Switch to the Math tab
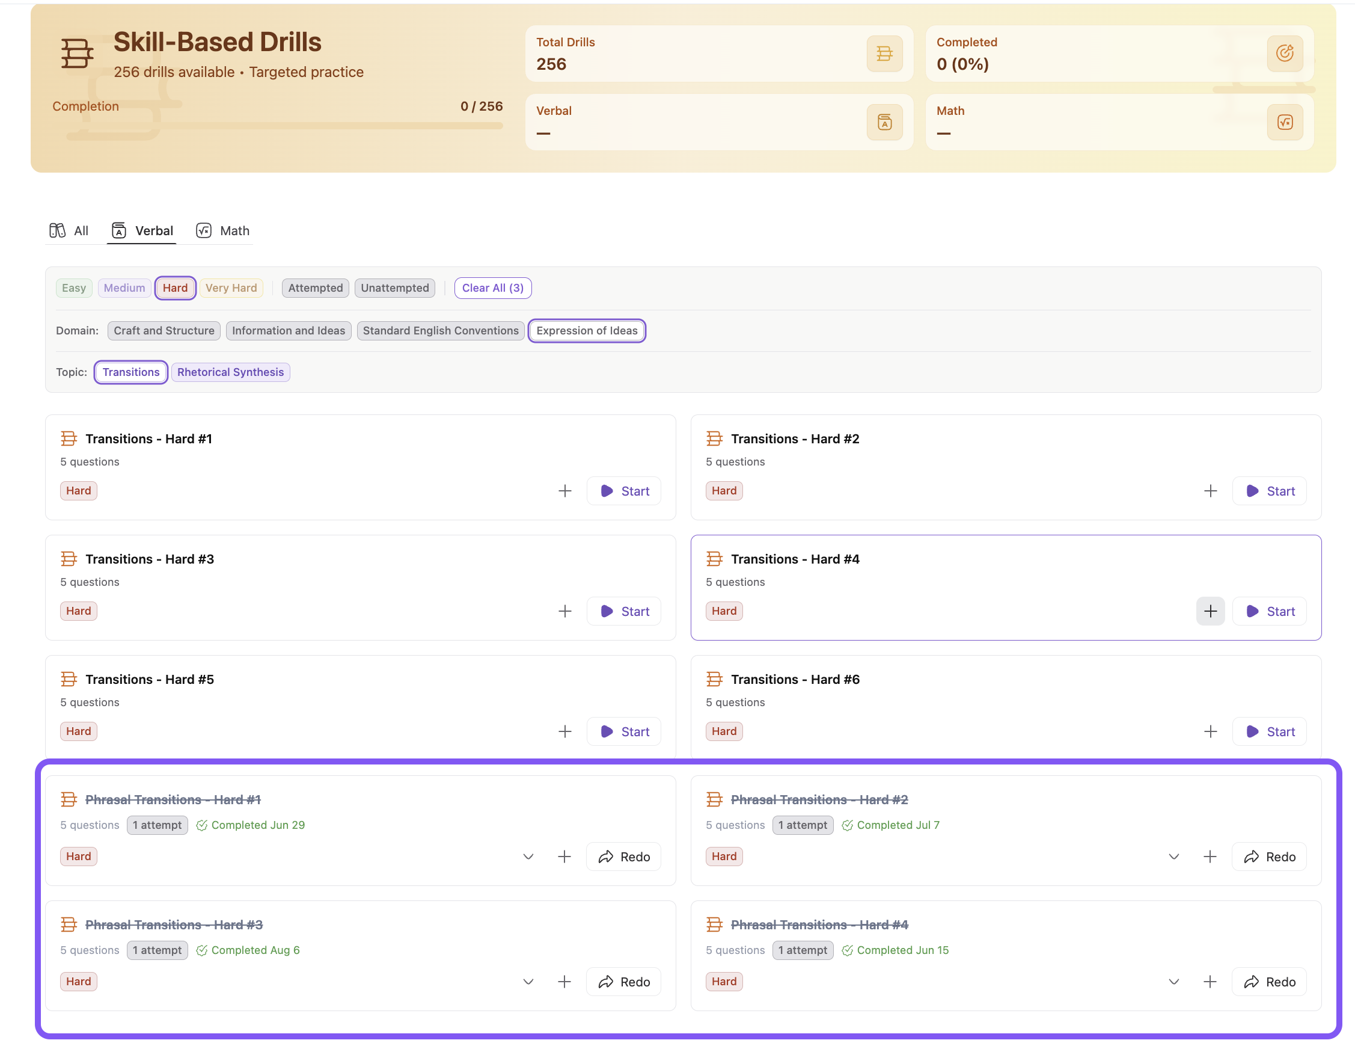This screenshot has height=1049, width=1355. point(223,231)
